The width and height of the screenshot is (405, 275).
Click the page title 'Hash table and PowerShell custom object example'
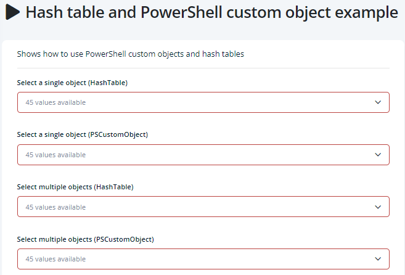[212, 12]
